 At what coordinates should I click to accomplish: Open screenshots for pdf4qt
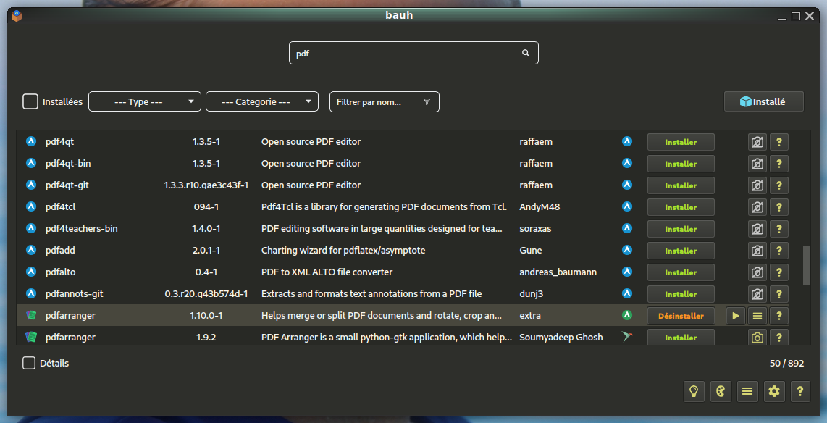tap(757, 142)
